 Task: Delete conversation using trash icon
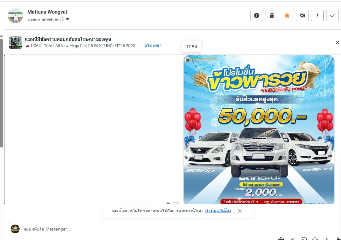click(x=272, y=15)
